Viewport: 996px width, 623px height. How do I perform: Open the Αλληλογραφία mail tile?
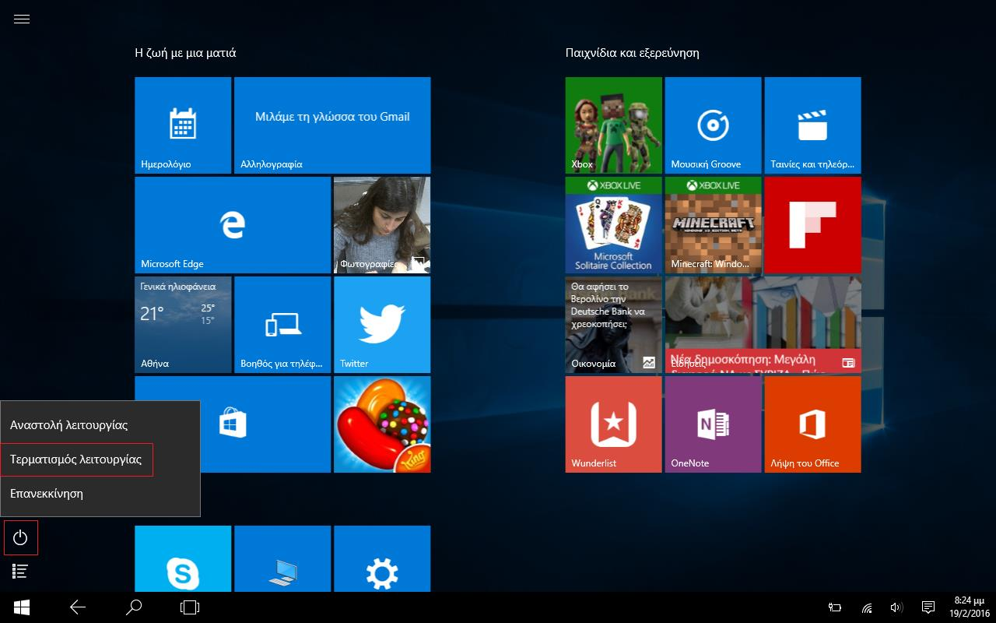(332, 125)
